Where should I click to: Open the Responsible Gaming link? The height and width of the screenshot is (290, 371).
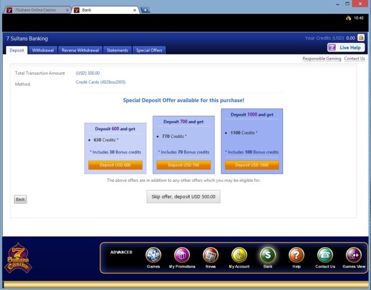point(322,58)
